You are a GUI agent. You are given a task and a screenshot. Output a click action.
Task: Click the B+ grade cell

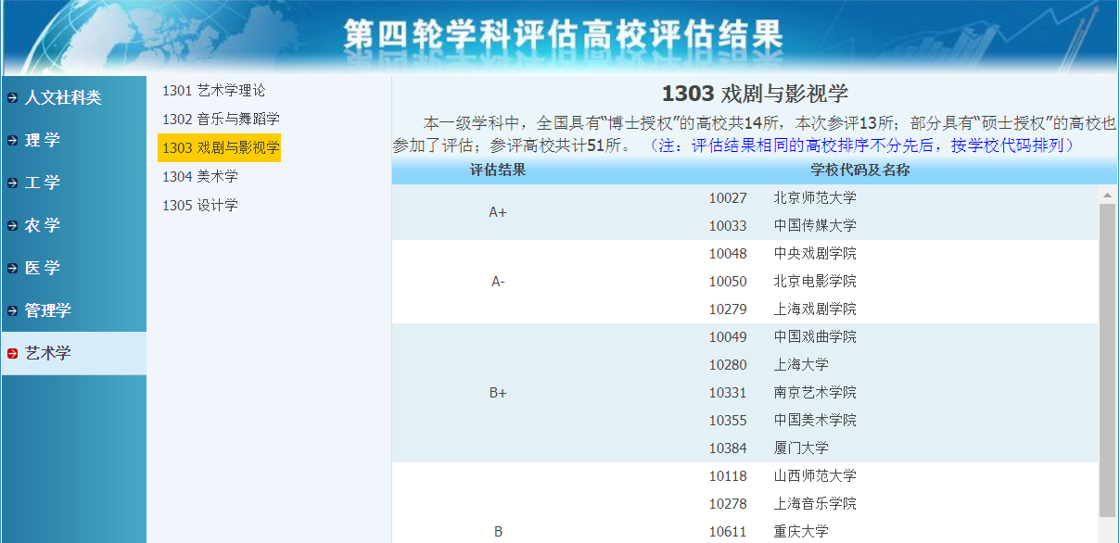(498, 393)
